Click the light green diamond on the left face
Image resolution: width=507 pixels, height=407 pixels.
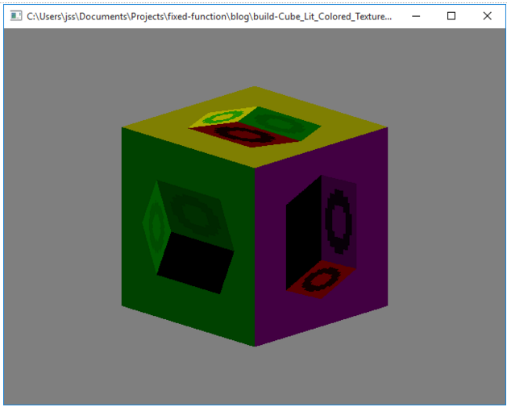[x=152, y=222]
